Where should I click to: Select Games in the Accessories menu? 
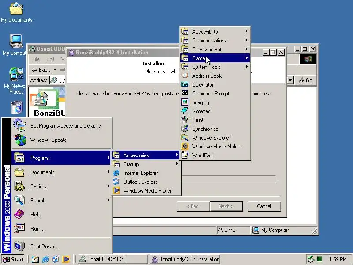click(215, 58)
